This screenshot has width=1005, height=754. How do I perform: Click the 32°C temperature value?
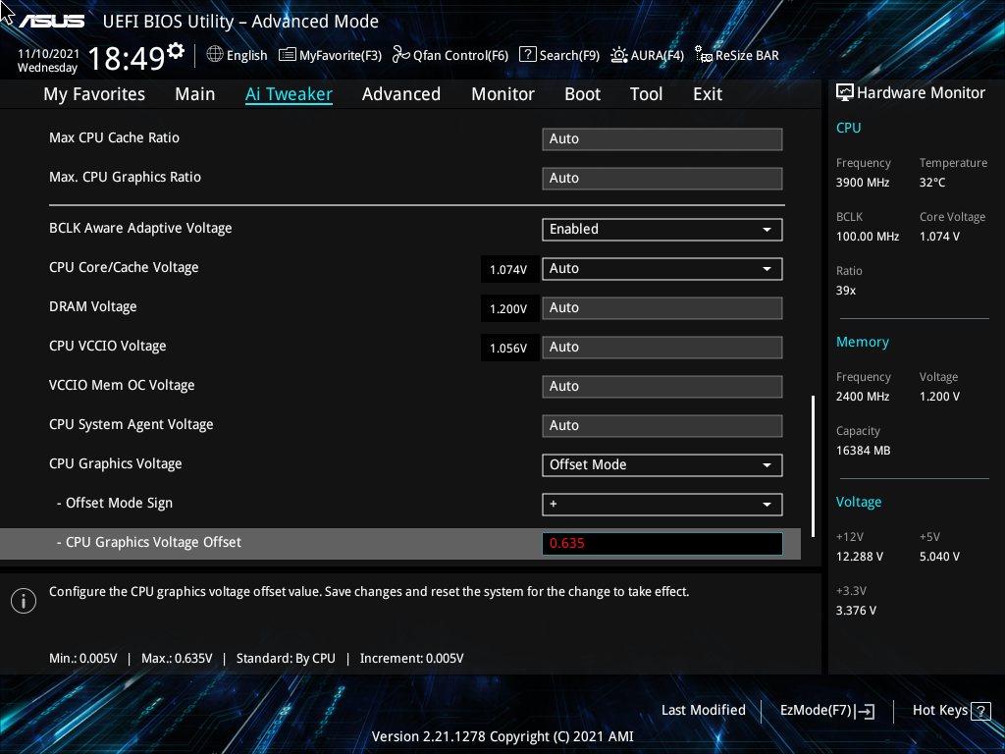coord(932,183)
